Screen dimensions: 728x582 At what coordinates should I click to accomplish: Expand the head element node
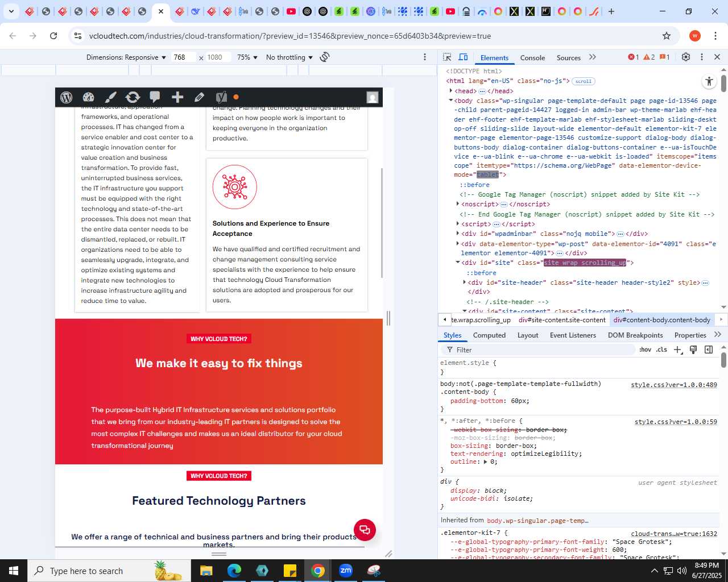[x=451, y=91]
